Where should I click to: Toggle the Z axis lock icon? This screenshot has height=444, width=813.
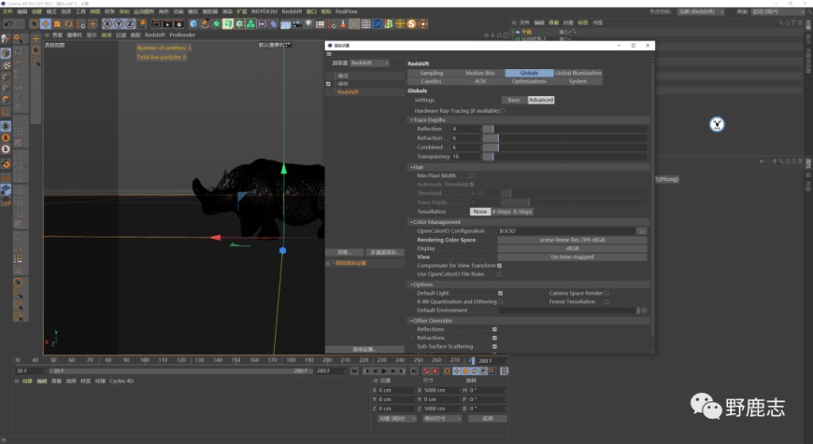[x=130, y=24]
